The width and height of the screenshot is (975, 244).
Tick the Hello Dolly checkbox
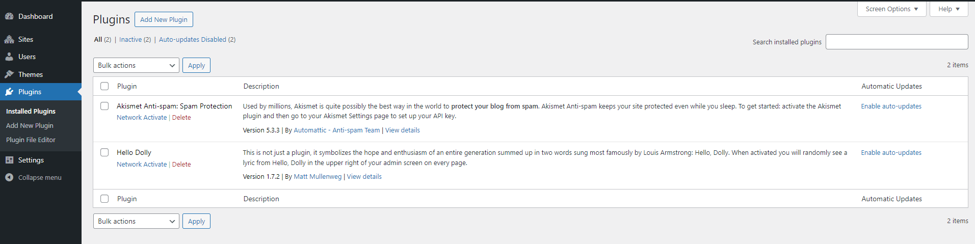click(104, 152)
